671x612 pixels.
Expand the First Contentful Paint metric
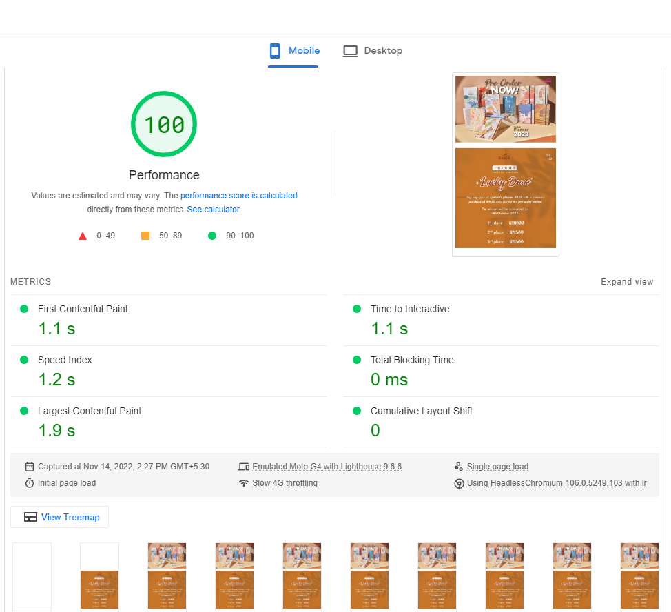83,309
